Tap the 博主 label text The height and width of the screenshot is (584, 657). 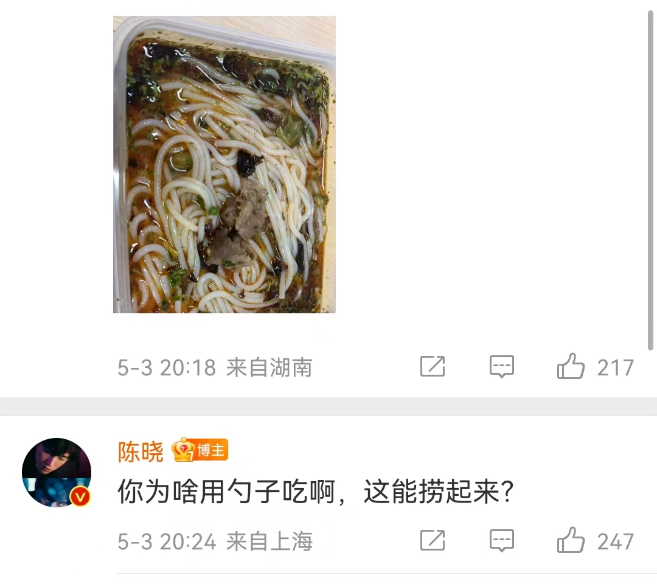[x=211, y=450]
